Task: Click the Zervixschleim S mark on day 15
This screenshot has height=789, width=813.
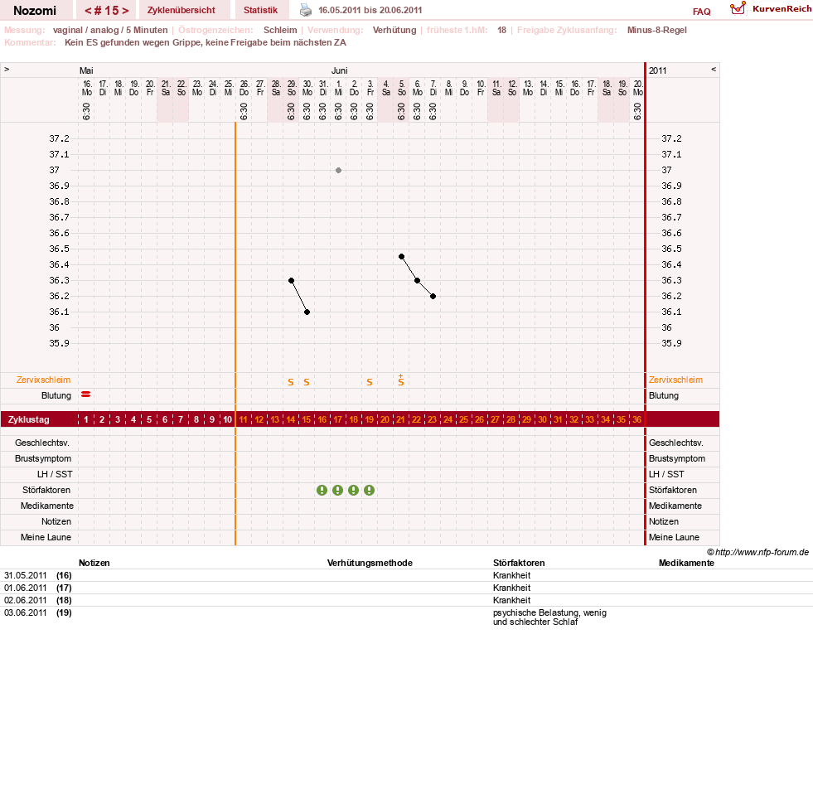Action: coord(307,382)
